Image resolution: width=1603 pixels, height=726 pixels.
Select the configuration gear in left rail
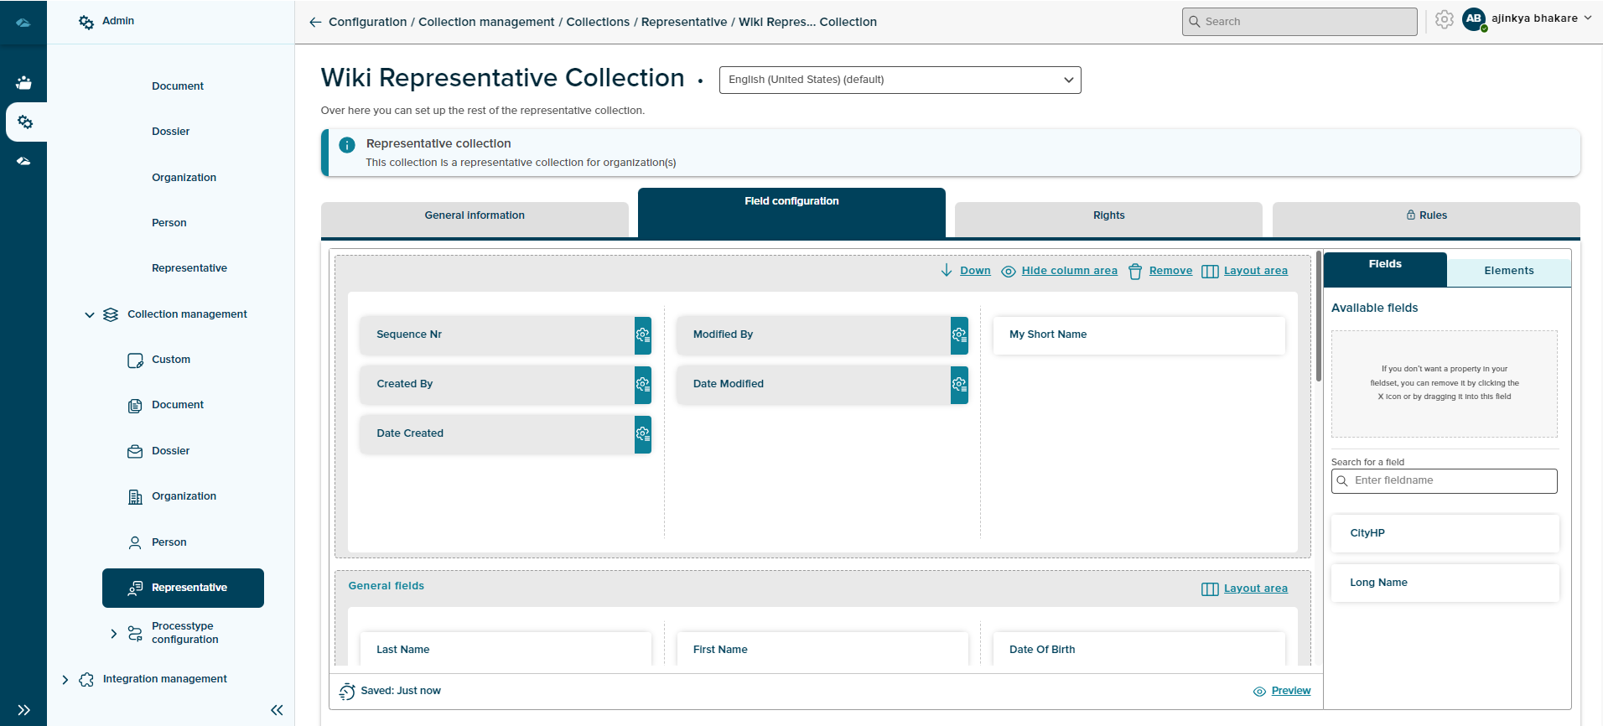[25, 122]
